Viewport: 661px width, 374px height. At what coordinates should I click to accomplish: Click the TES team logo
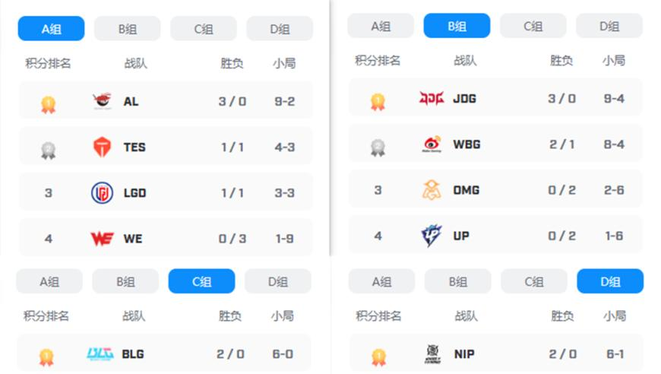[102, 147]
